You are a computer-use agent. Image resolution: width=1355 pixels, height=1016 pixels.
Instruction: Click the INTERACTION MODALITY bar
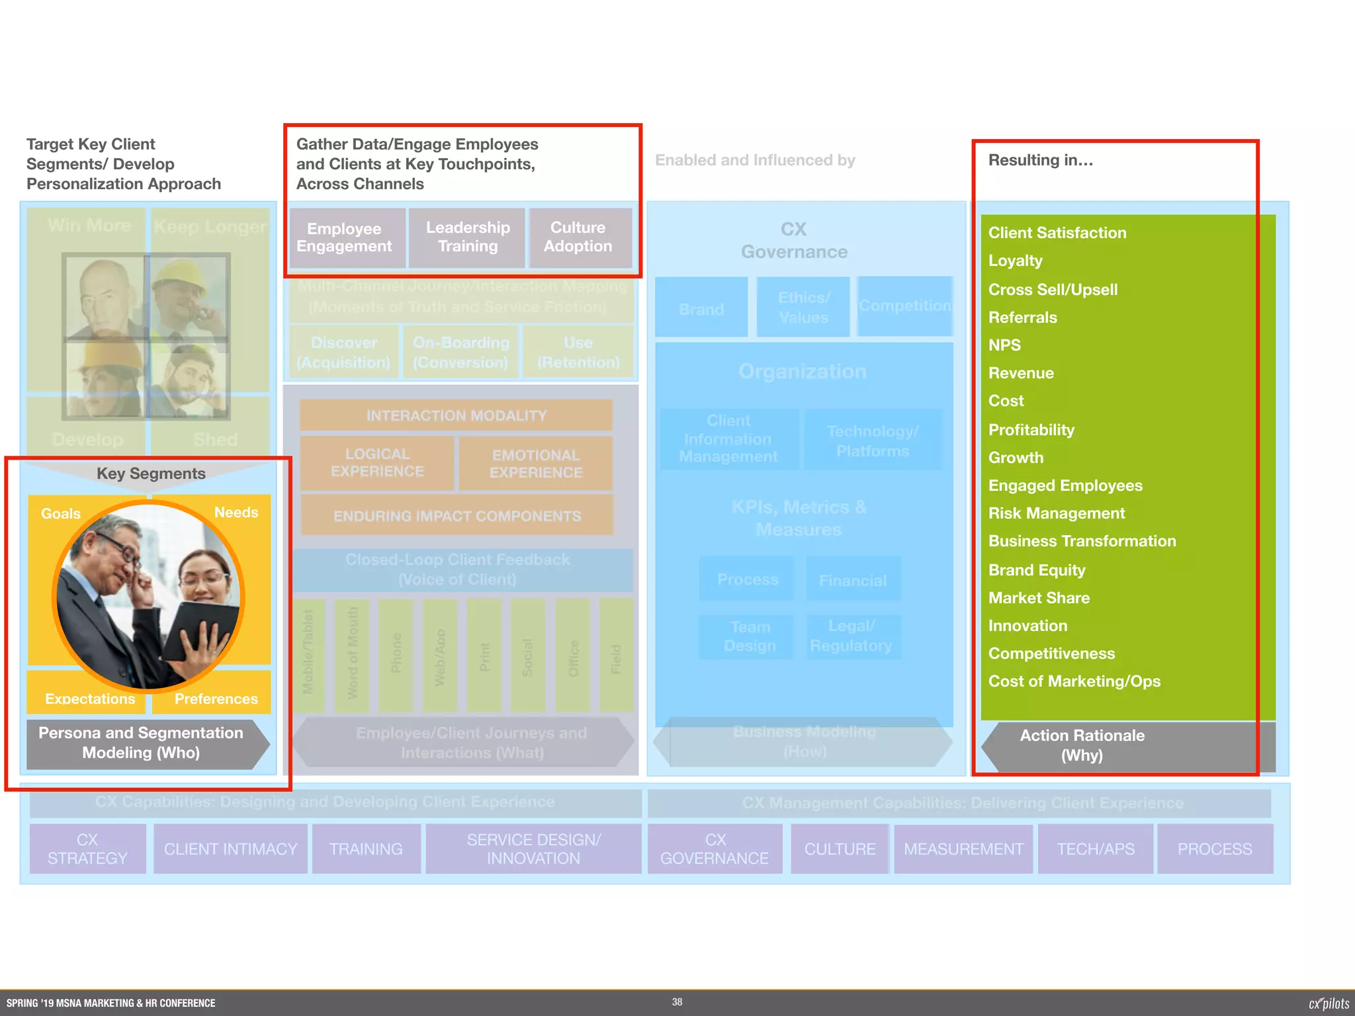(457, 415)
